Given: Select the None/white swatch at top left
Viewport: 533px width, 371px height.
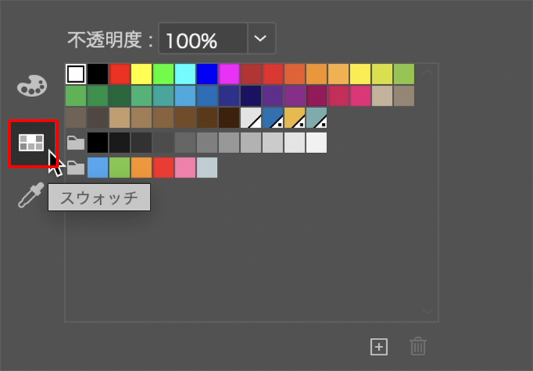Looking at the screenshot, I should pos(76,74).
